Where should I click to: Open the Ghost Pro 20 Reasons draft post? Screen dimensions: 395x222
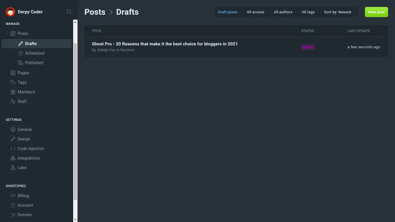(165, 44)
